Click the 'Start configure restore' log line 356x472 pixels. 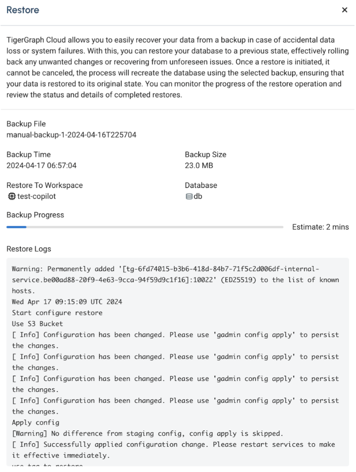[57, 313]
